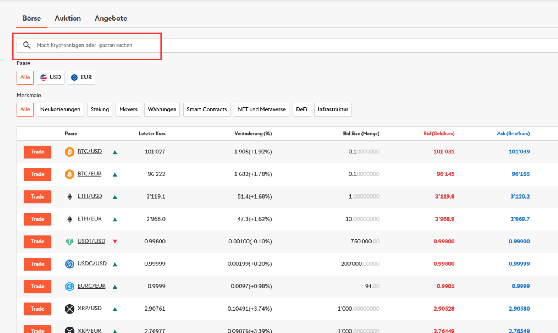Click the Ask (Briefkurs) column header
558x333 pixels.
[514, 134]
